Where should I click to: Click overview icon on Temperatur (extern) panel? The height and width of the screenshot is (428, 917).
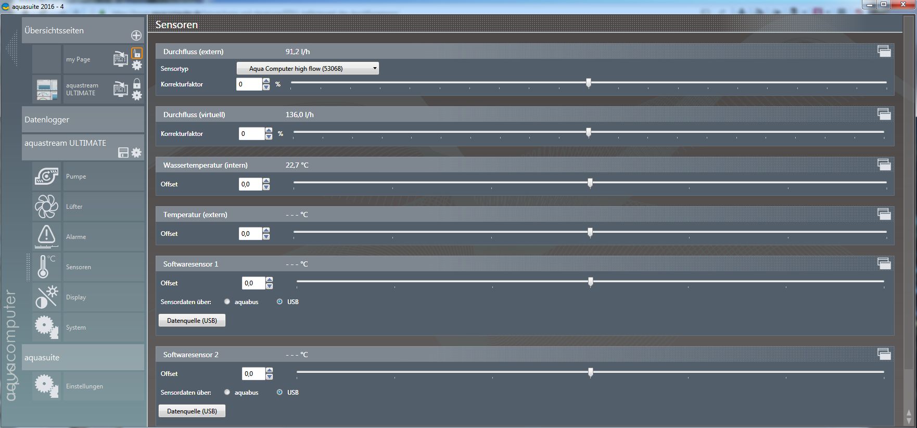[884, 214]
